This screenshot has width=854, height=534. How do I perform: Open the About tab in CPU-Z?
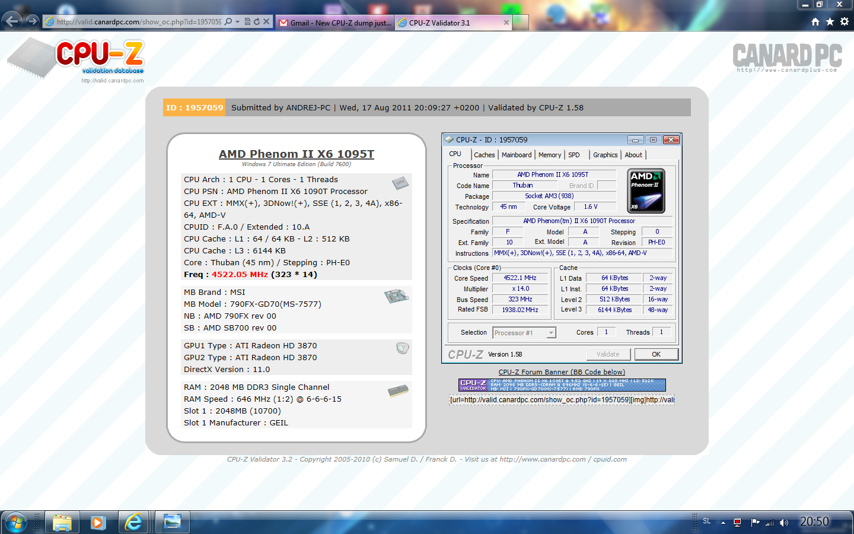tap(633, 155)
